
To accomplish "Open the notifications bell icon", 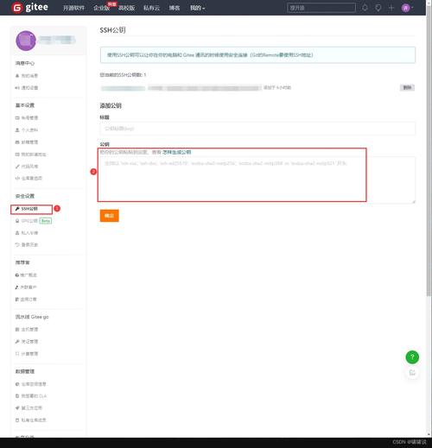I will click(365, 8).
